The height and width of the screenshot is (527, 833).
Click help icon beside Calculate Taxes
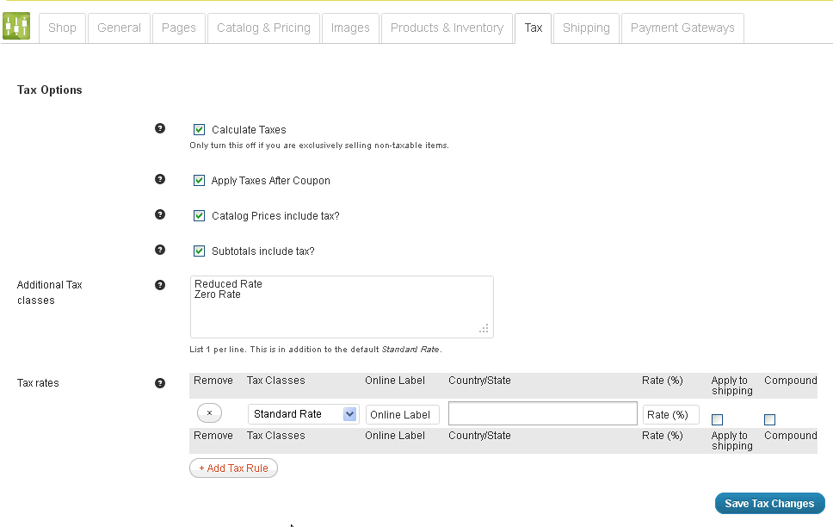tap(160, 128)
